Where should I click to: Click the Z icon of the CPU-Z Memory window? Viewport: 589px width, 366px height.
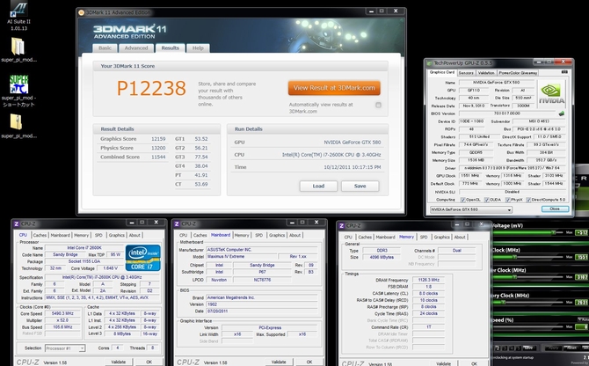(341, 225)
